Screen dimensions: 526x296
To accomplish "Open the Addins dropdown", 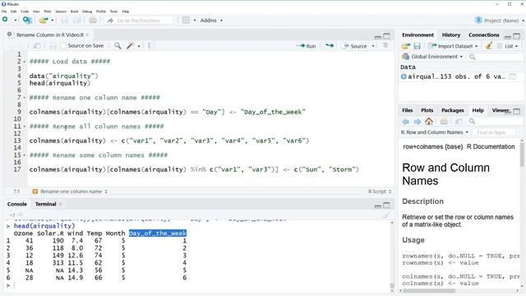I will point(211,21).
